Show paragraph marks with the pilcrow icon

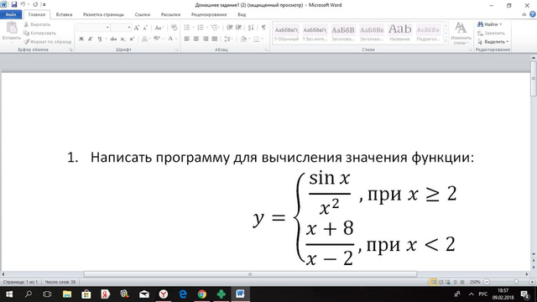point(263,28)
